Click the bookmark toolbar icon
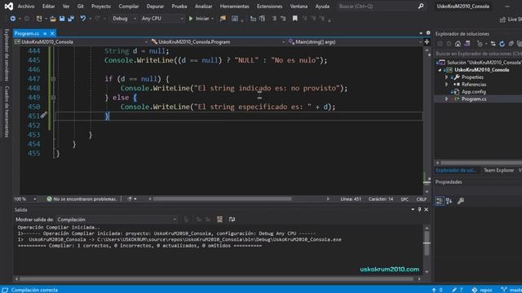Screen dimensions: 522x293 point(295,19)
